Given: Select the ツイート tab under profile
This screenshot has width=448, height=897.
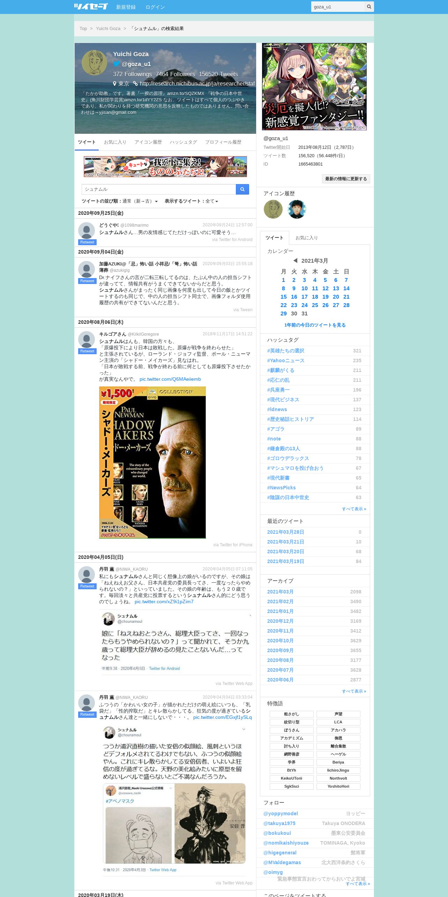Looking at the screenshot, I should [x=87, y=142].
